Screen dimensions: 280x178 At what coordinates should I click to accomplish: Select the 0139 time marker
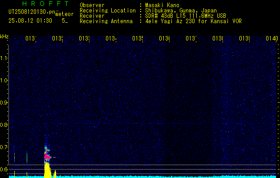point(244,38)
